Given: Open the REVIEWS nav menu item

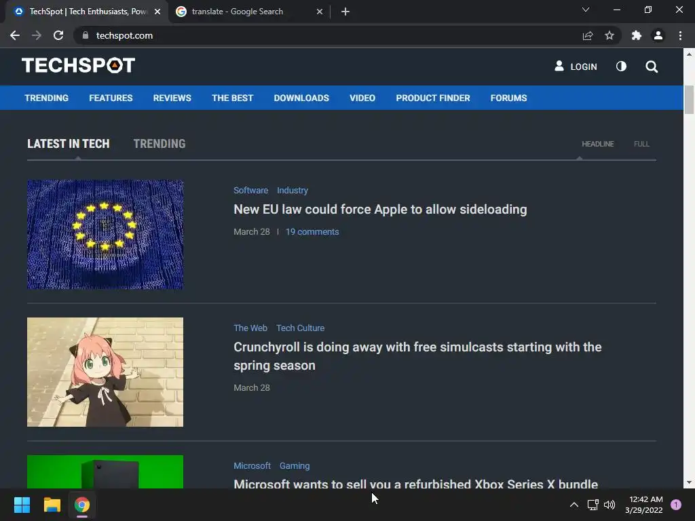Looking at the screenshot, I should (172, 98).
